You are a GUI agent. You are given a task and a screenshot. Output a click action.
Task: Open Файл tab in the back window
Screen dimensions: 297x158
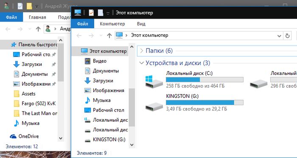[x=11, y=17]
